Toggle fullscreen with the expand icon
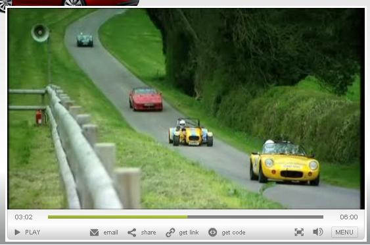Screen dimensions: 370x245 [x=299, y=232]
